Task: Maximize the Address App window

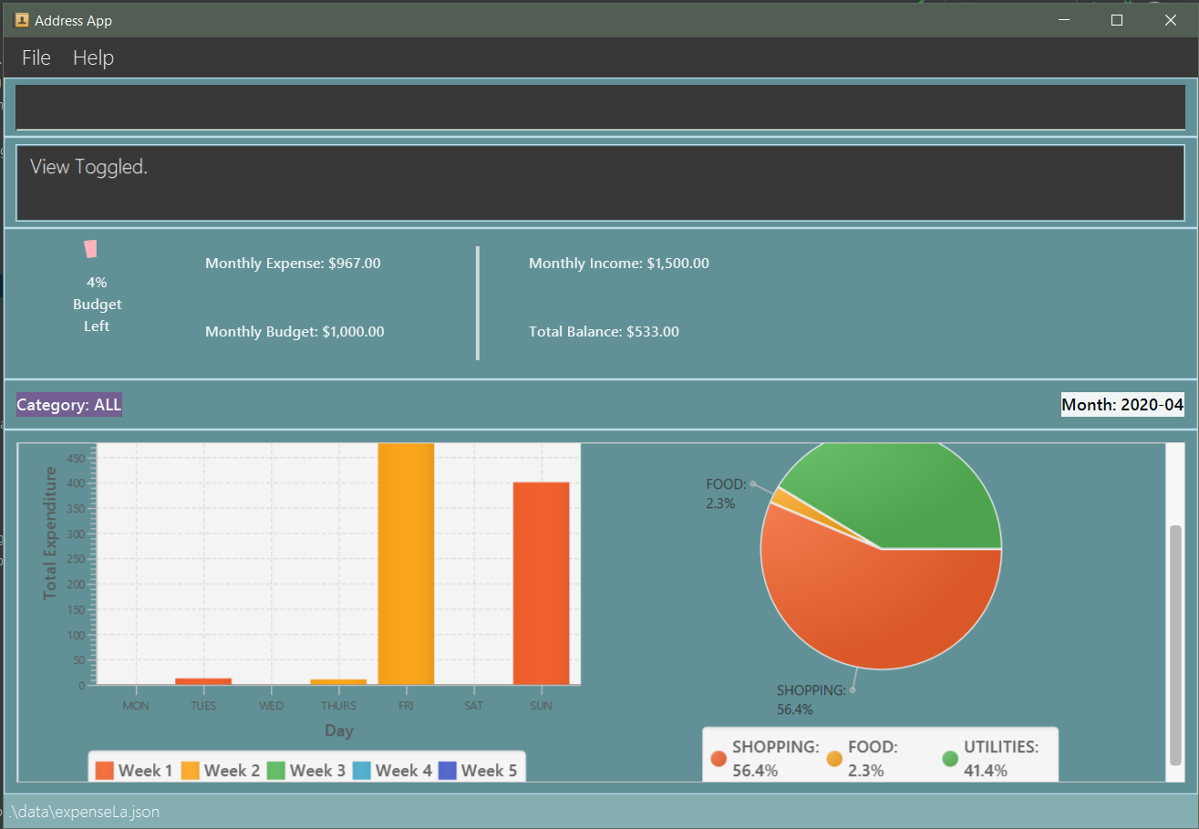Action: pos(1117,20)
